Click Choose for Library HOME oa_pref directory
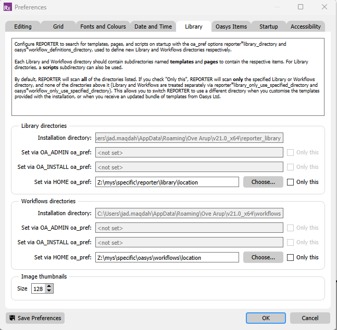This screenshot has width=337, height=330. pos(263,182)
